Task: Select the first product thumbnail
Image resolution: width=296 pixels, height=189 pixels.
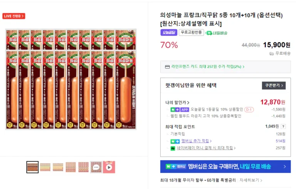Action: [32, 167]
